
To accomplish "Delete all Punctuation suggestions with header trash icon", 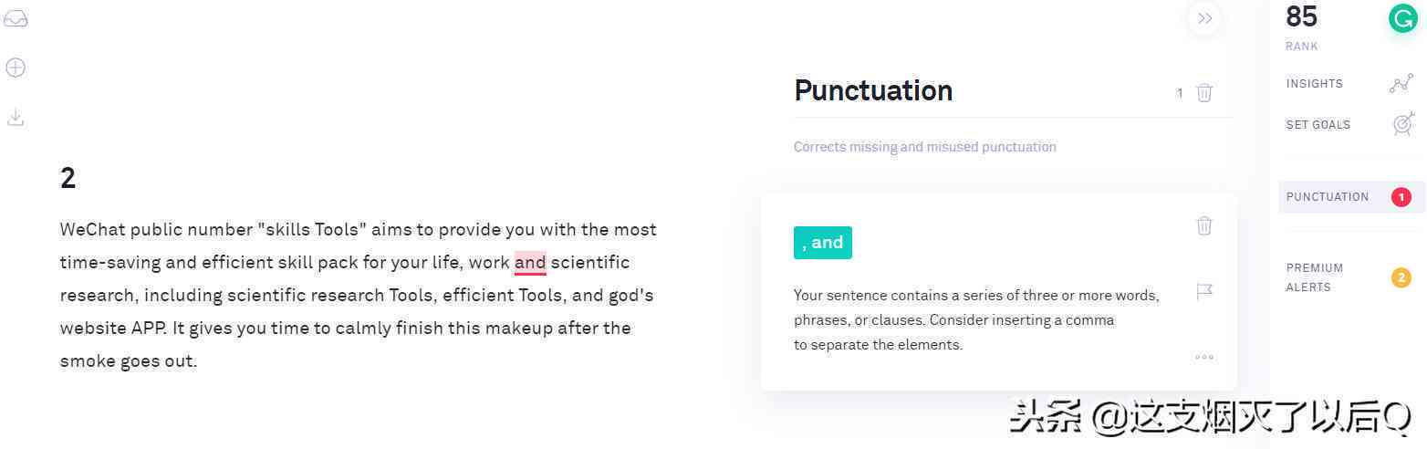I will (x=1204, y=92).
